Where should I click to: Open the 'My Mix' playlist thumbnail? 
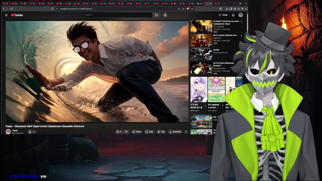201,55
